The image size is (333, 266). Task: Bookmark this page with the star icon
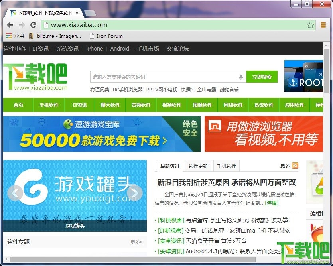[x=310, y=25]
